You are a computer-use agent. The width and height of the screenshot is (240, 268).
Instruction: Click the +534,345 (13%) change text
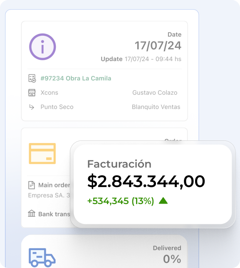tap(121, 201)
